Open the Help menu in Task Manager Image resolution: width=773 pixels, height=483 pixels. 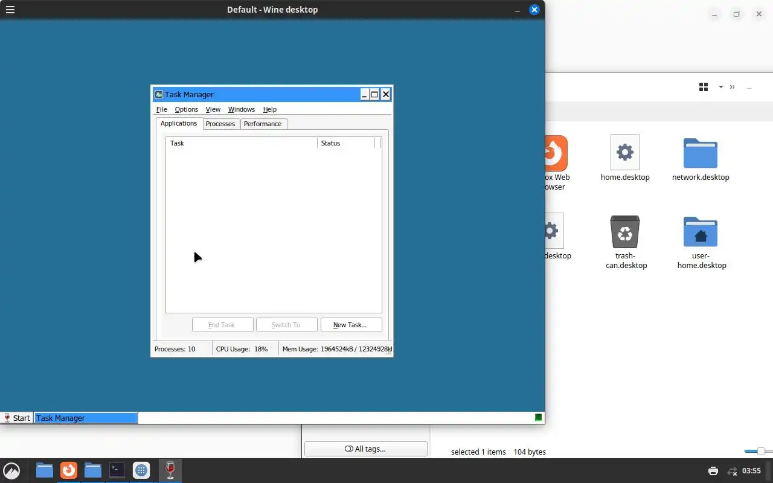269,109
